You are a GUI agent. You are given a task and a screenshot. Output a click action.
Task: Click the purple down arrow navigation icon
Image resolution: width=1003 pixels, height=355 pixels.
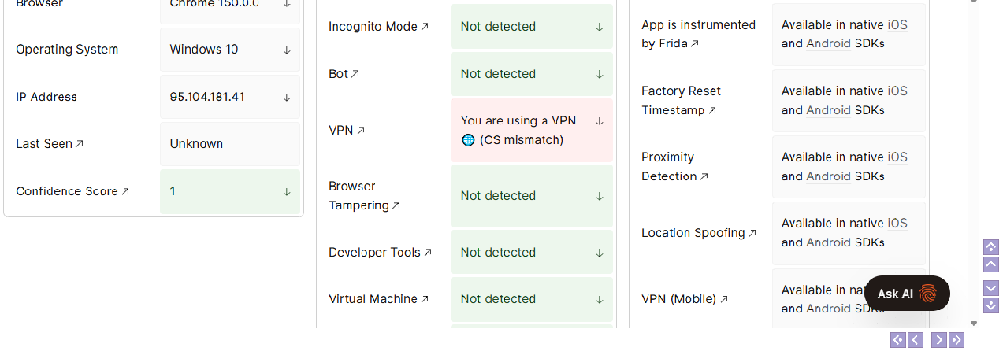(991, 288)
